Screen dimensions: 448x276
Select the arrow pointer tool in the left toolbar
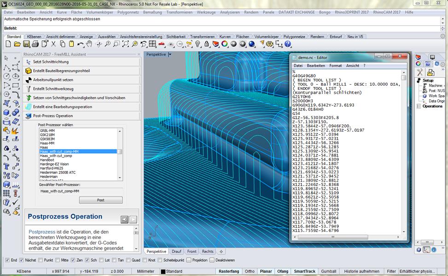pos(6,58)
